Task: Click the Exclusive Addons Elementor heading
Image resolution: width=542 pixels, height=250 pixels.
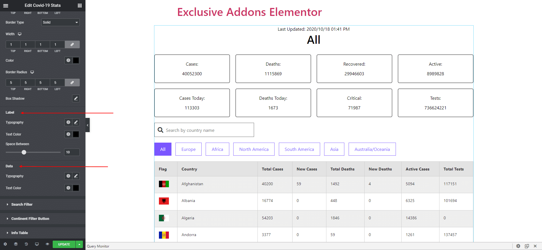Action: point(249,12)
